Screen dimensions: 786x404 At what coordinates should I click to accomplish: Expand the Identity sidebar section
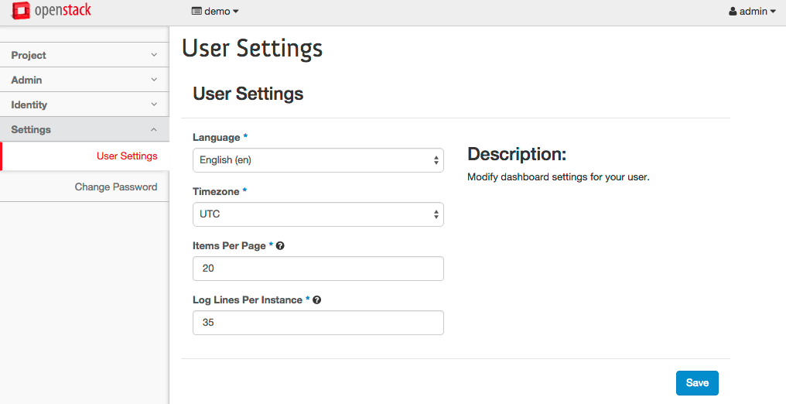tap(84, 104)
